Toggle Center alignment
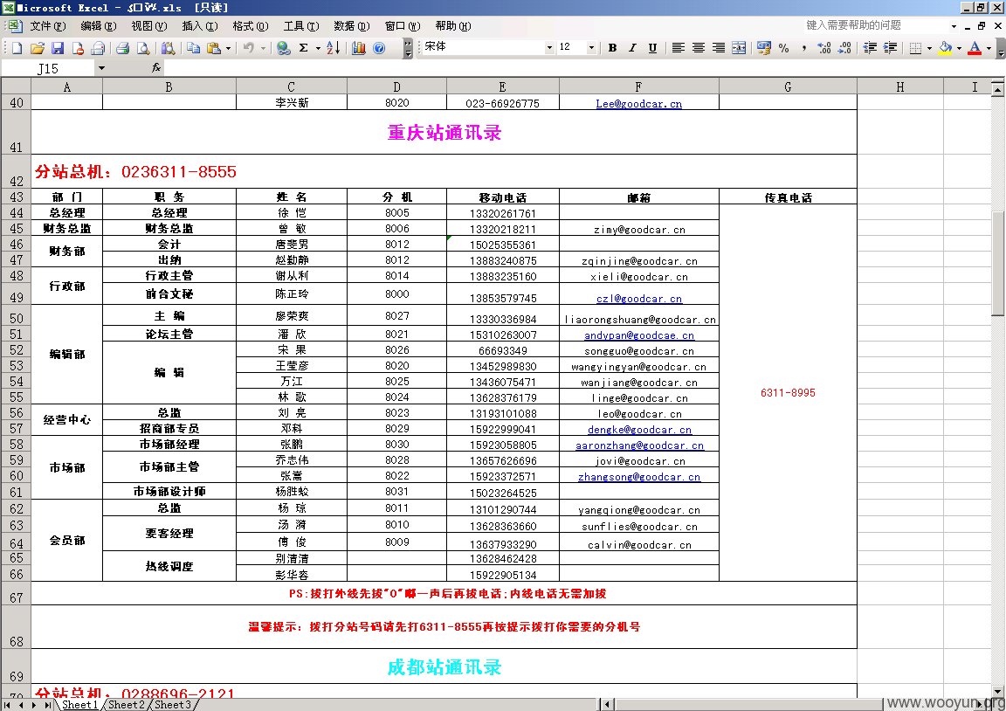1006x711 pixels. coord(699,47)
